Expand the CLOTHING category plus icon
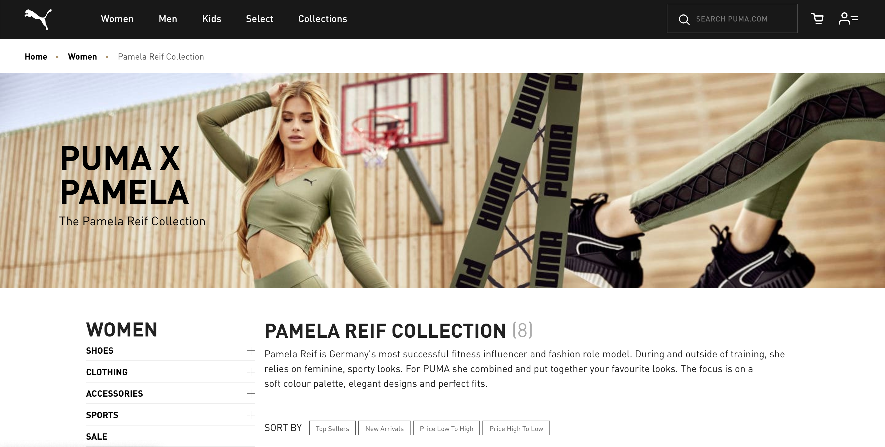 pos(251,372)
